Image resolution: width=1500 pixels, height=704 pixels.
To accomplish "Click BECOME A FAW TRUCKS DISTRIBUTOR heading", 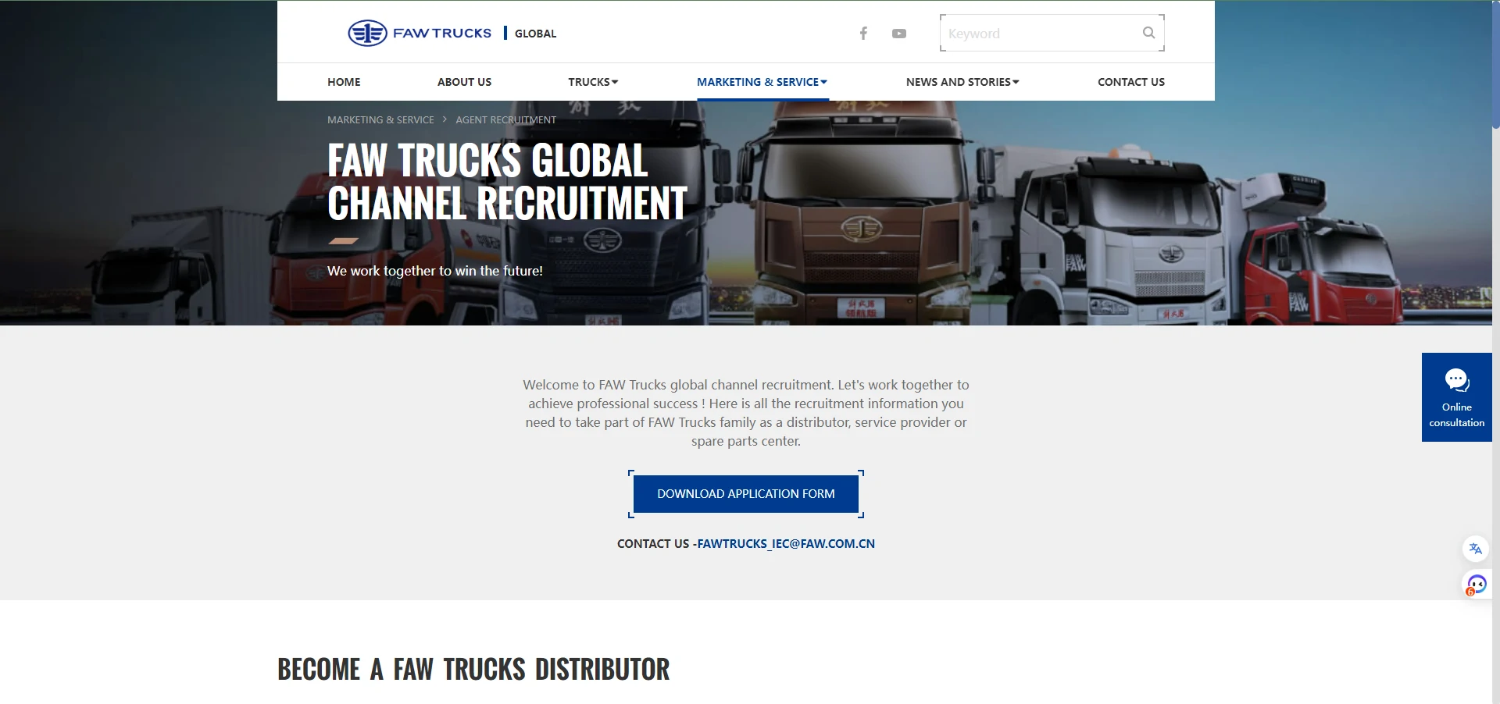I will pos(473,669).
